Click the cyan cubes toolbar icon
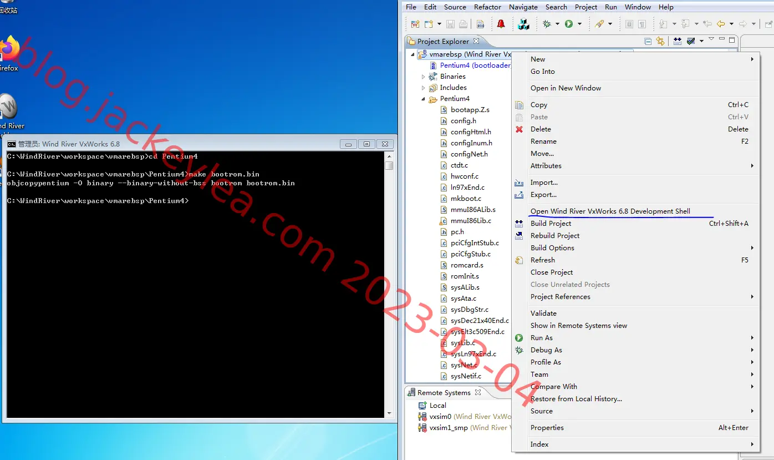Image resolution: width=774 pixels, height=460 pixels. point(523,24)
